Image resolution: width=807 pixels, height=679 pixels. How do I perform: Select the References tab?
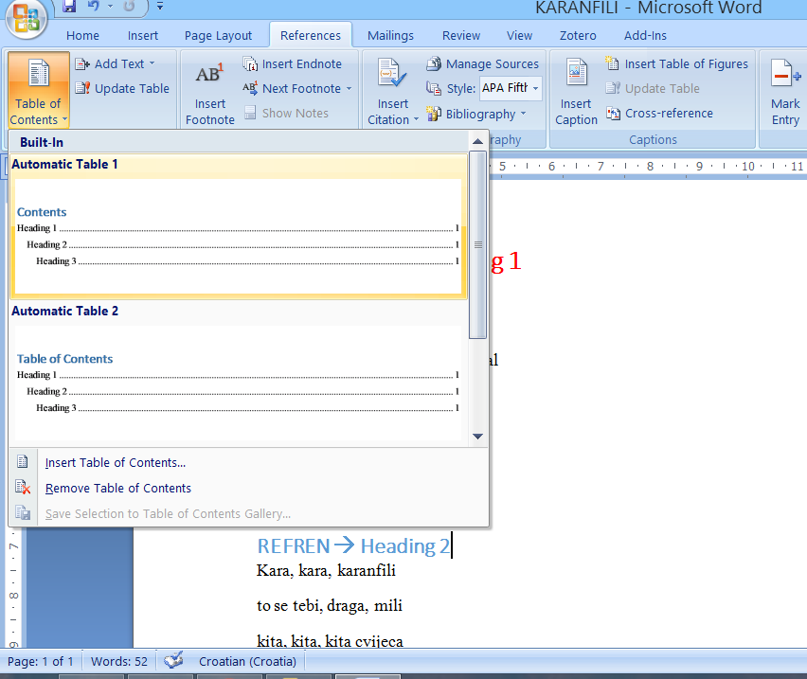311,35
